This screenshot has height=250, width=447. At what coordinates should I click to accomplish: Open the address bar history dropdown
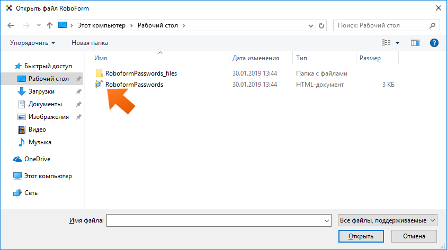click(311, 25)
